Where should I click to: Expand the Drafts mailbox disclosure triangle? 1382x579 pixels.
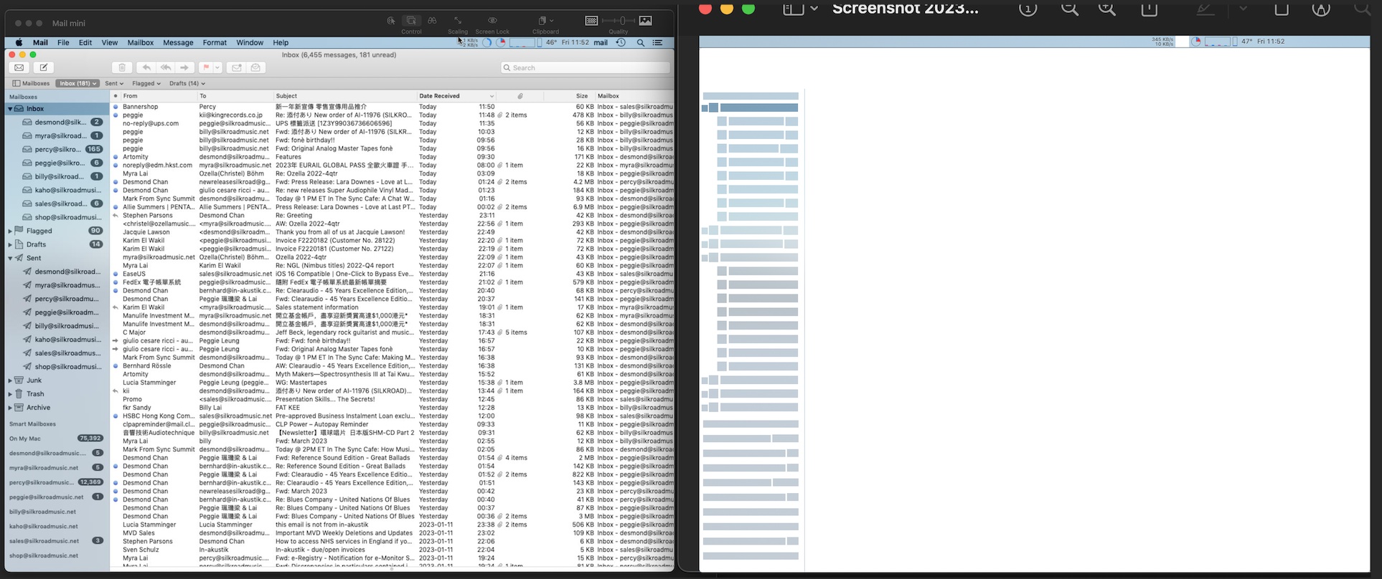(10, 244)
